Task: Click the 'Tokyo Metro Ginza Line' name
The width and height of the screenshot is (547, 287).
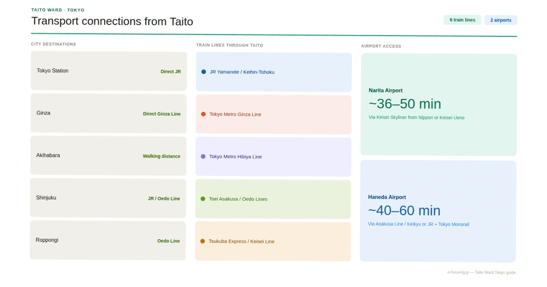Action: click(235, 114)
